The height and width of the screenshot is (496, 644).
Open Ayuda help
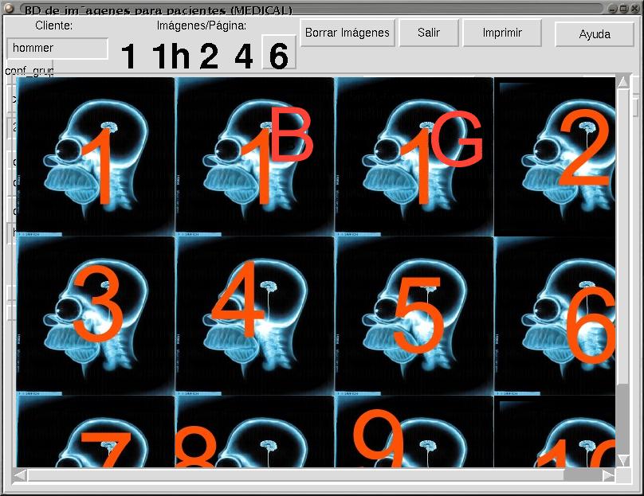595,34
